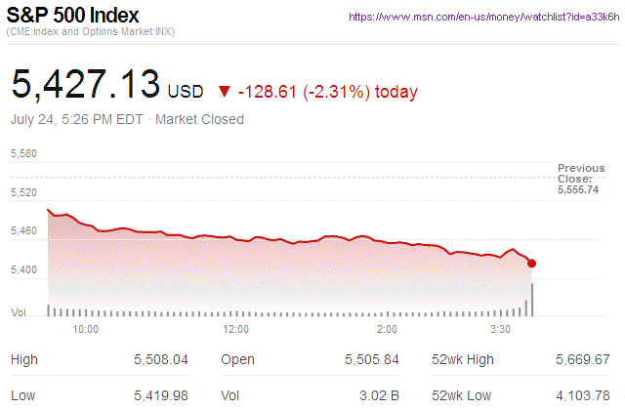The width and height of the screenshot is (625, 410).
Task: Click the 5,427.13 current price
Action: (x=85, y=85)
